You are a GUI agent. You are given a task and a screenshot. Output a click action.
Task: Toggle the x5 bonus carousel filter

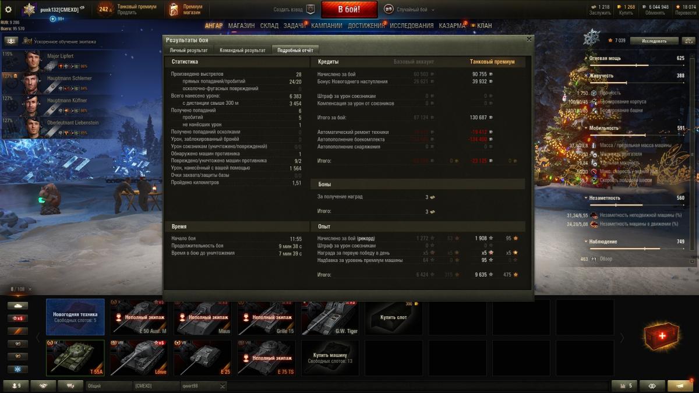[17, 318]
